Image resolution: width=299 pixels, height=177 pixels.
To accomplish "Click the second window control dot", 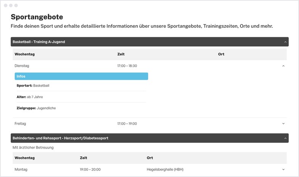I will (11, 5).
